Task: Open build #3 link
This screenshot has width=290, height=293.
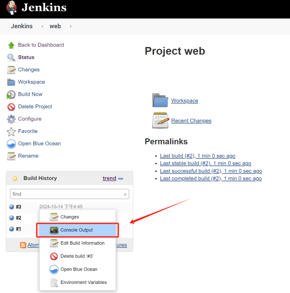Action: coord(18,206)
